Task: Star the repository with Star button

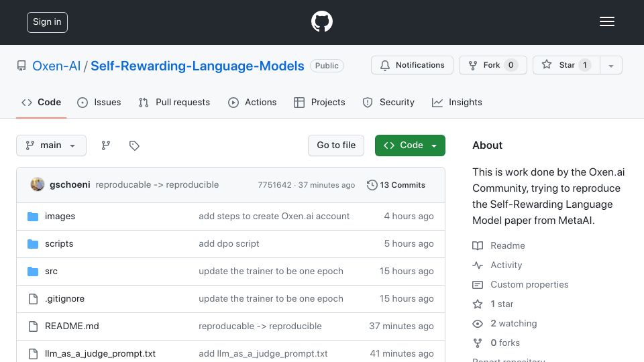Action: point(566,65)
